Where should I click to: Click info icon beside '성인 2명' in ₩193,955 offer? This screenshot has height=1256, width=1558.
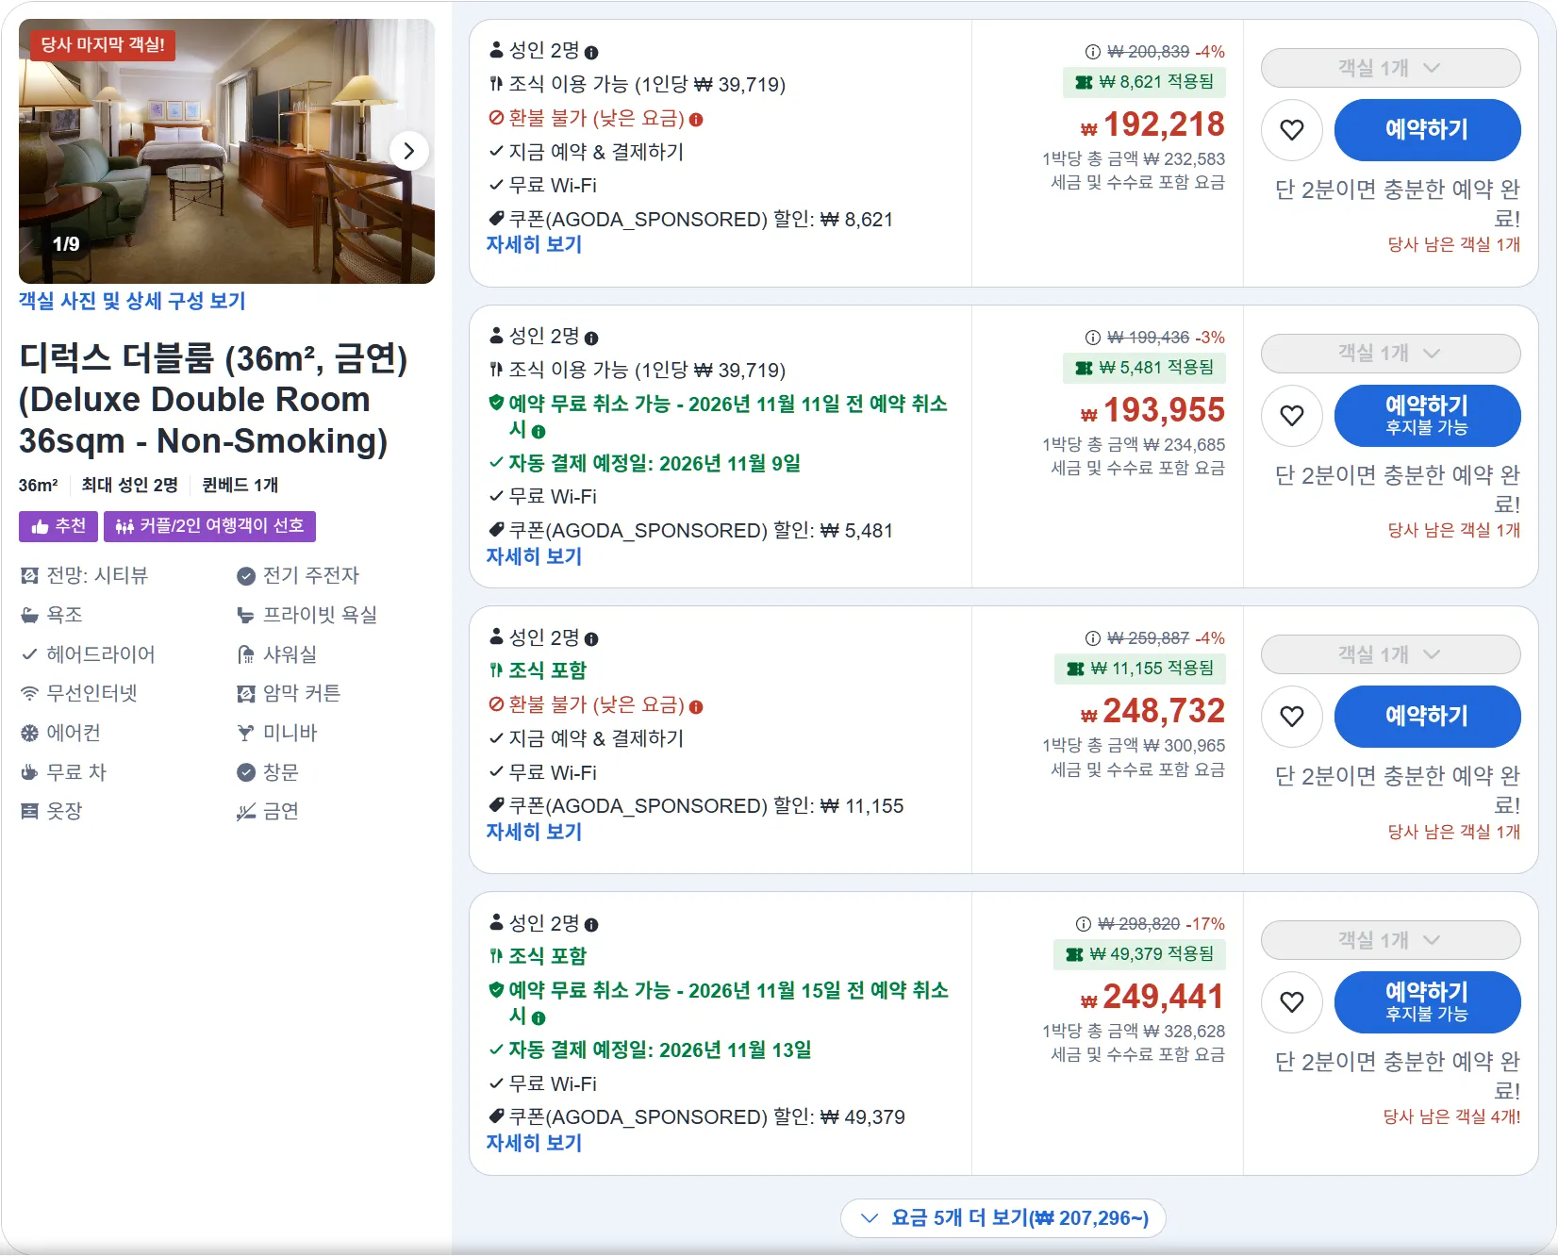(591, 339)
